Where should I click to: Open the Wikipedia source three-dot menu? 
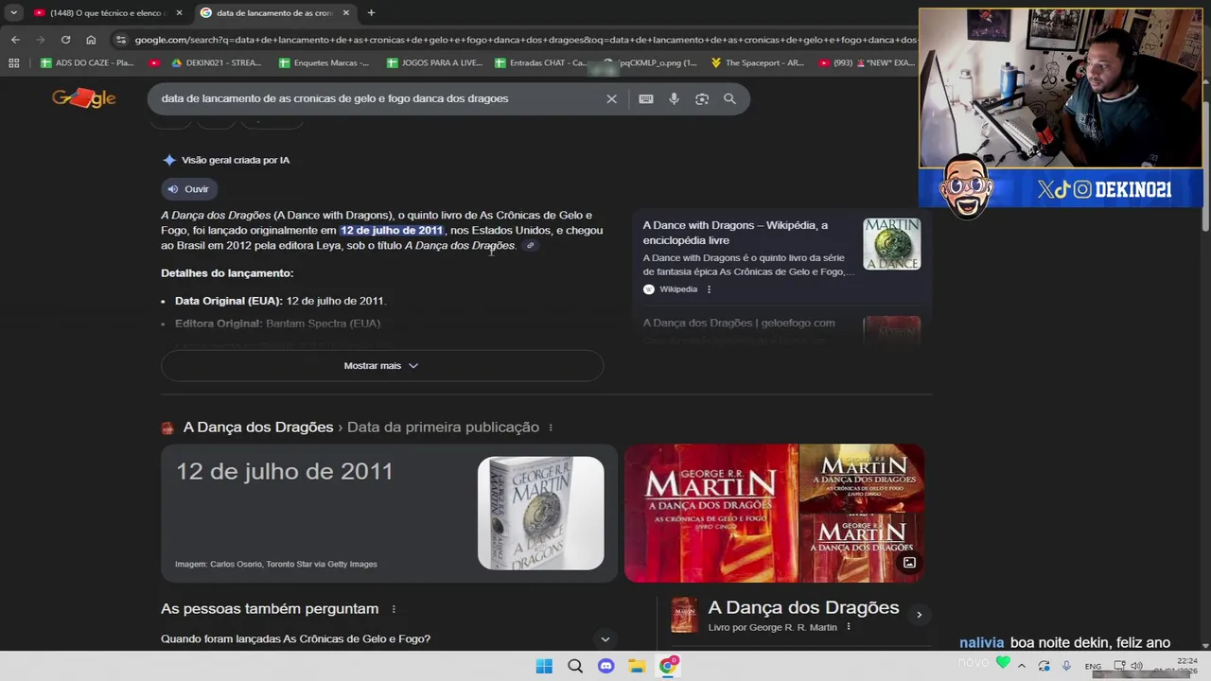point(709,289)
